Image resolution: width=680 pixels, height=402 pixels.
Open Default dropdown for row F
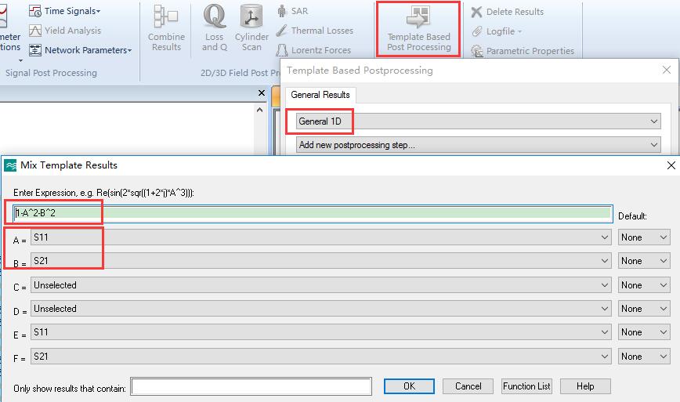(644, 356)
